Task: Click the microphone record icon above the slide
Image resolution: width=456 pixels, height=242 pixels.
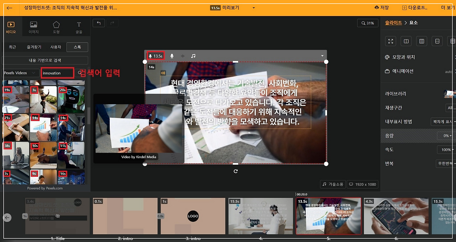Action: (172, 56)
